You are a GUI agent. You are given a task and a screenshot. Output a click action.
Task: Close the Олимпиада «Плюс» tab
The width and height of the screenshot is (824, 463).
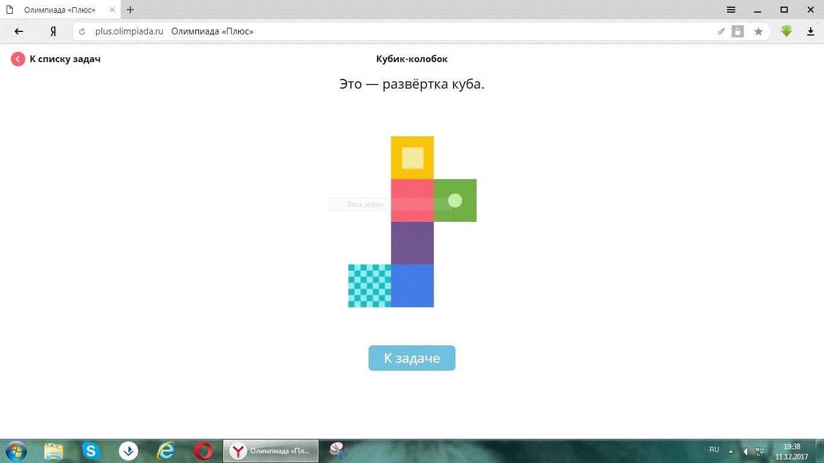113,10
